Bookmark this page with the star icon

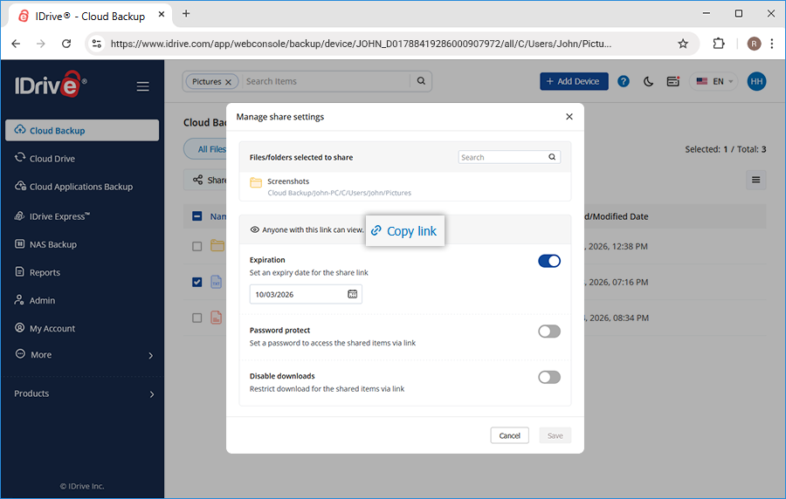coord(683,44)
